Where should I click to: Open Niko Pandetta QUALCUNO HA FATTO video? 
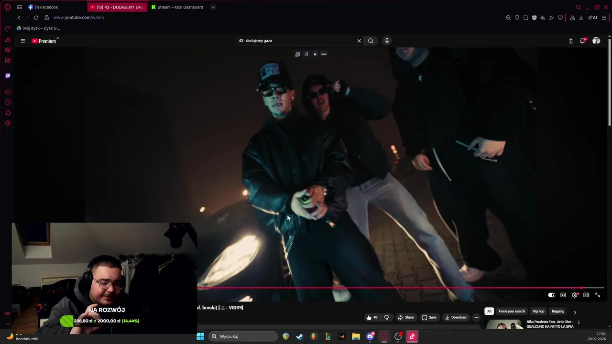point(550,324)
